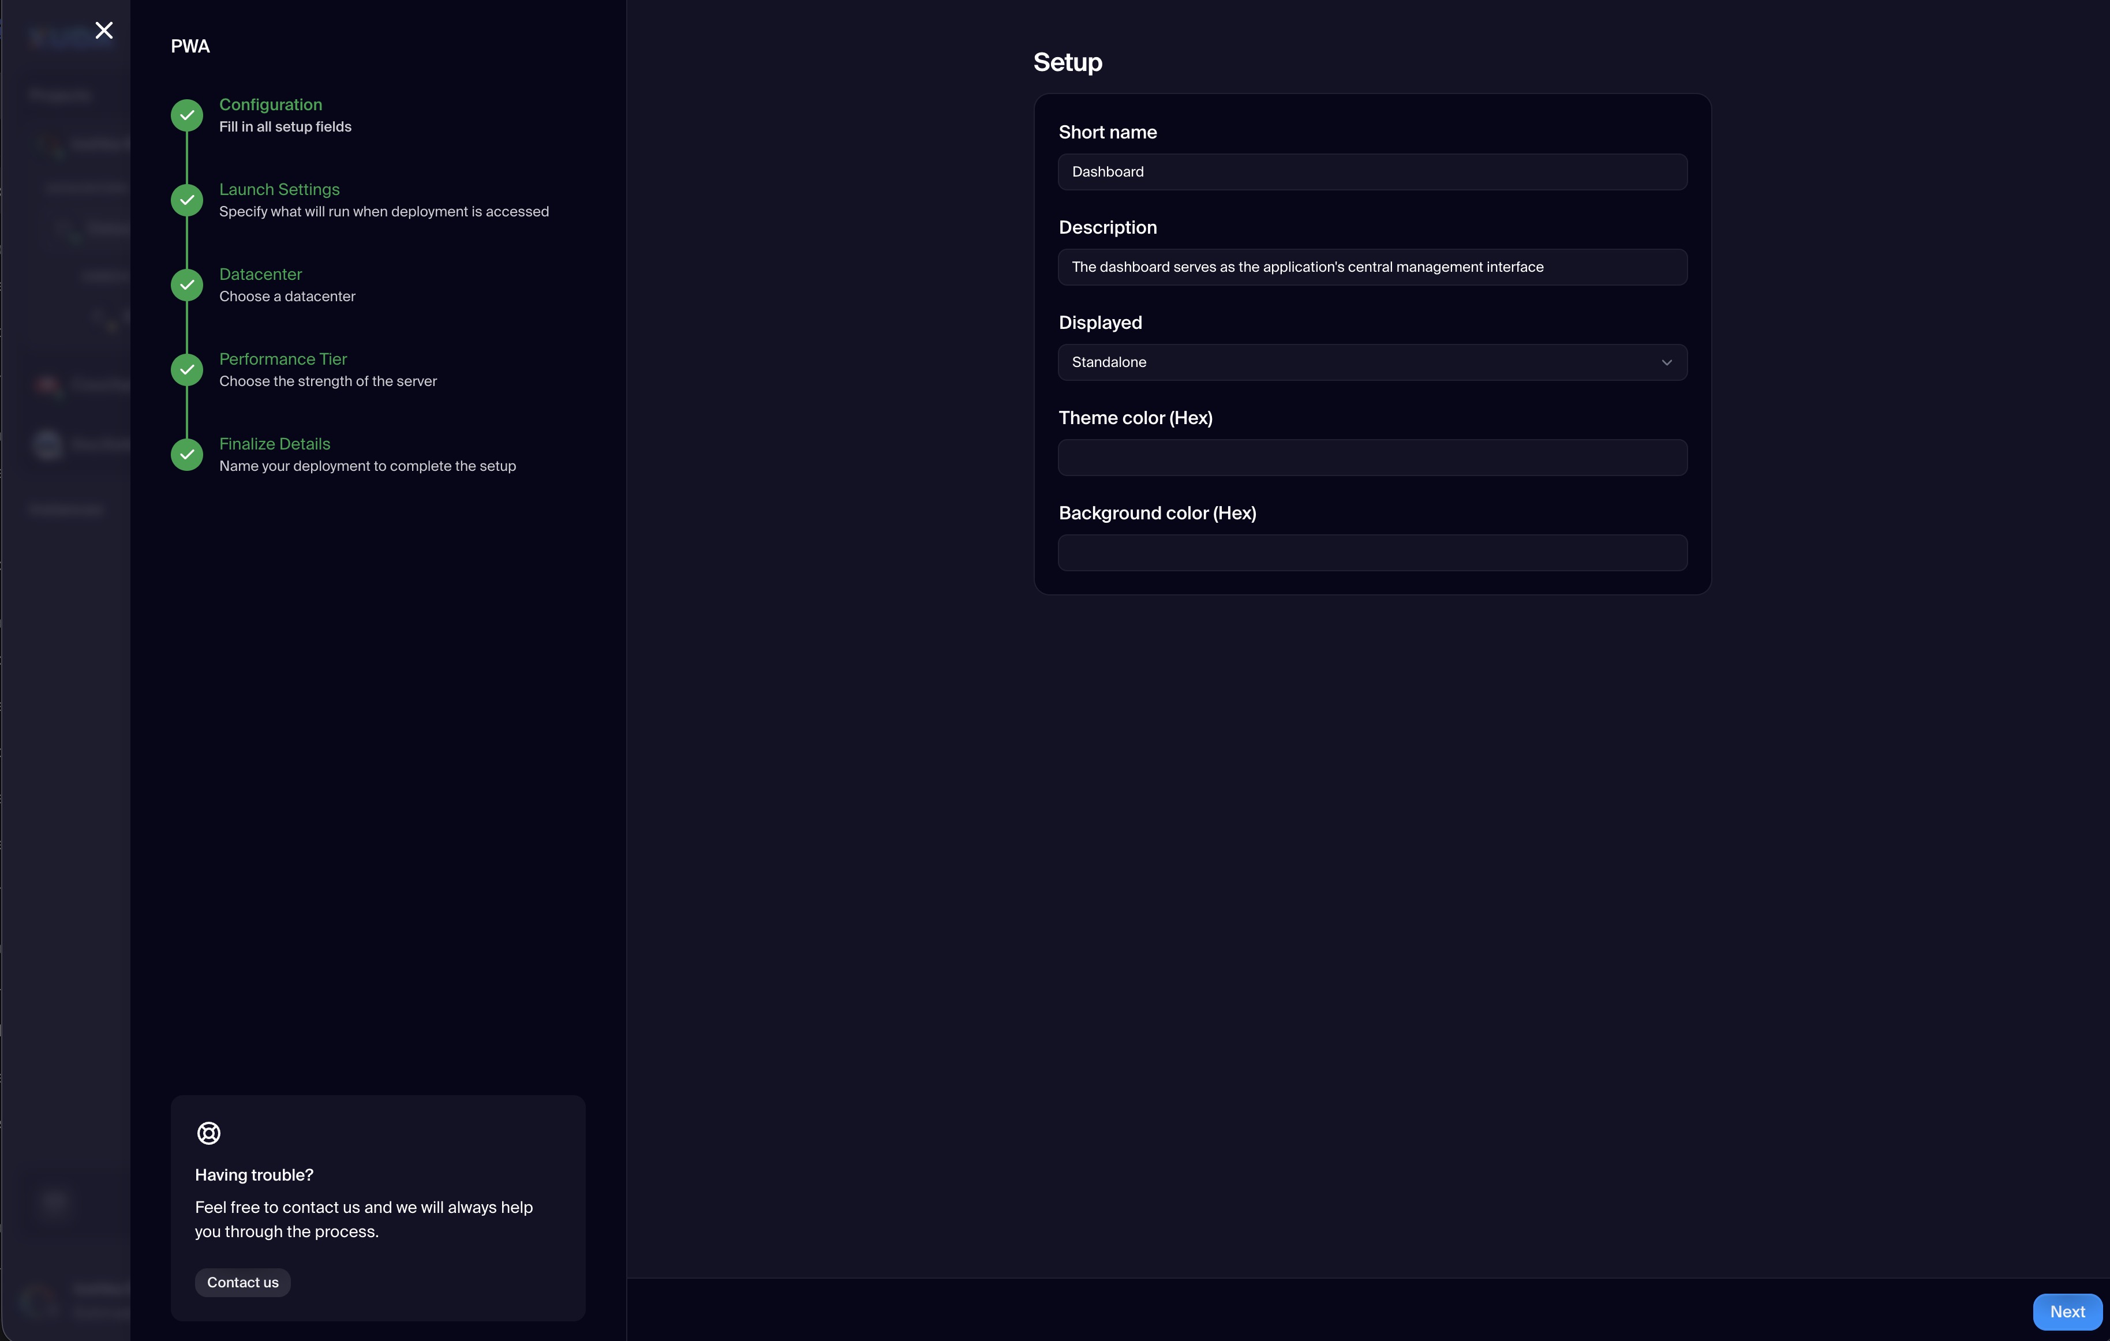2110x1341 pixels.
Task: Click the Configuration step checkmark icon
Action: [x=186, y=115]
